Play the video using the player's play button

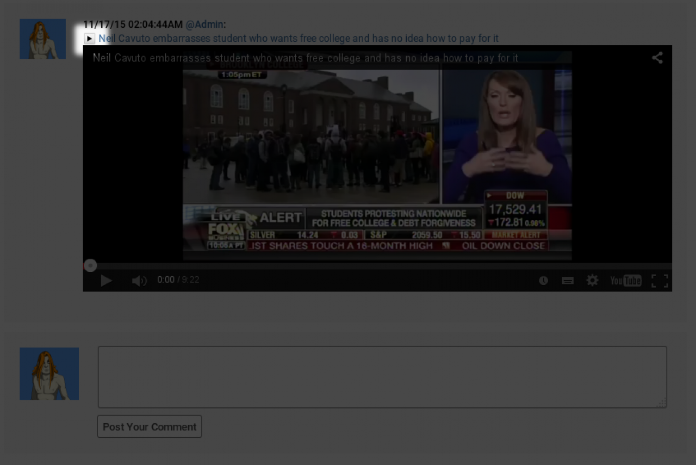click(x=107, y=280)
